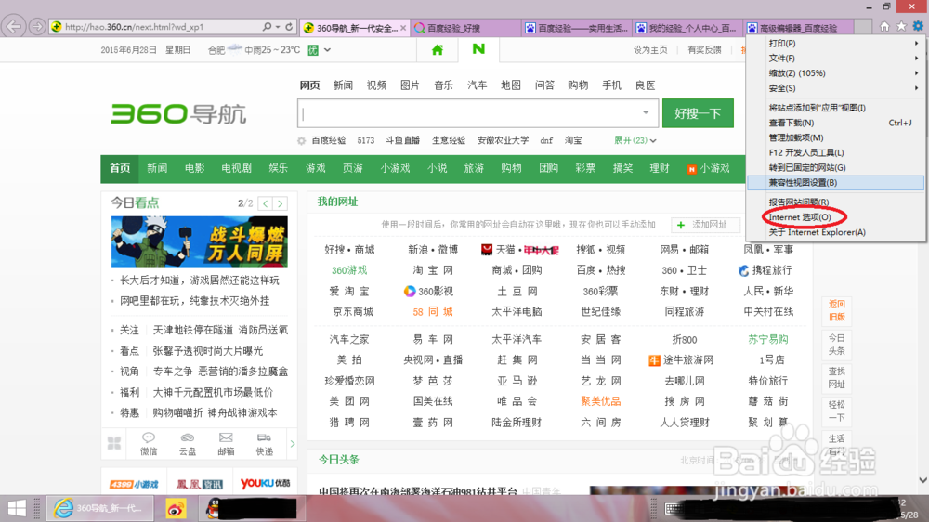Open the 今日头条 side button

click(x=837, y=345)
